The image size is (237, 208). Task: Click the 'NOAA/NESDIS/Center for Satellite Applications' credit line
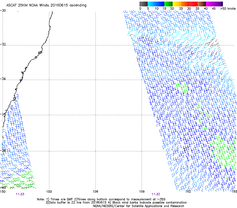[138, 206]
